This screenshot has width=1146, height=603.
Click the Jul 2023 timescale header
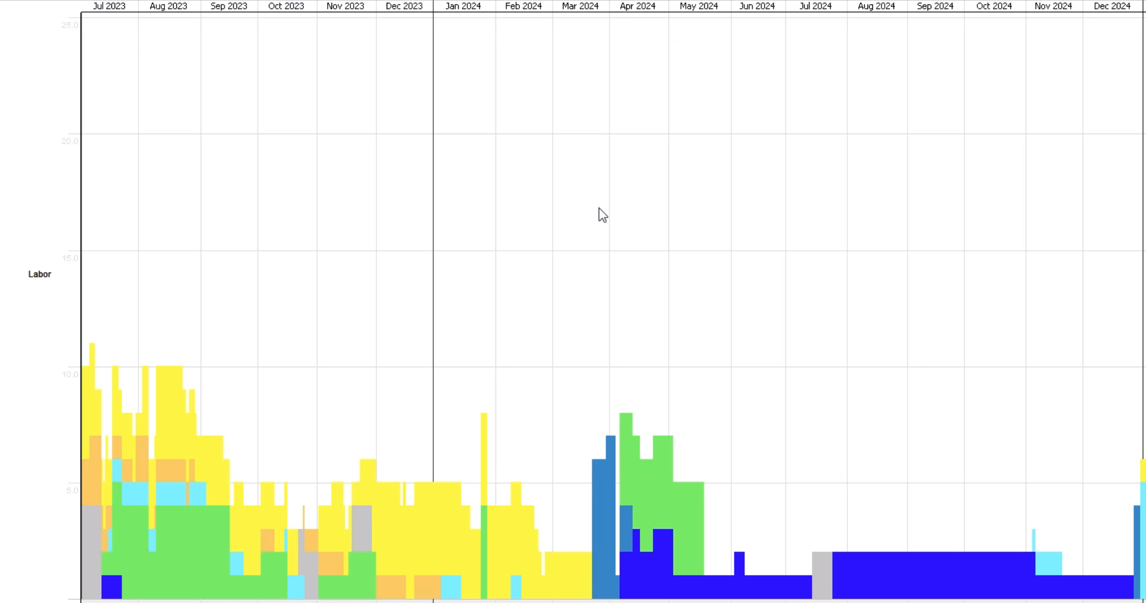(x=109, y=6)
